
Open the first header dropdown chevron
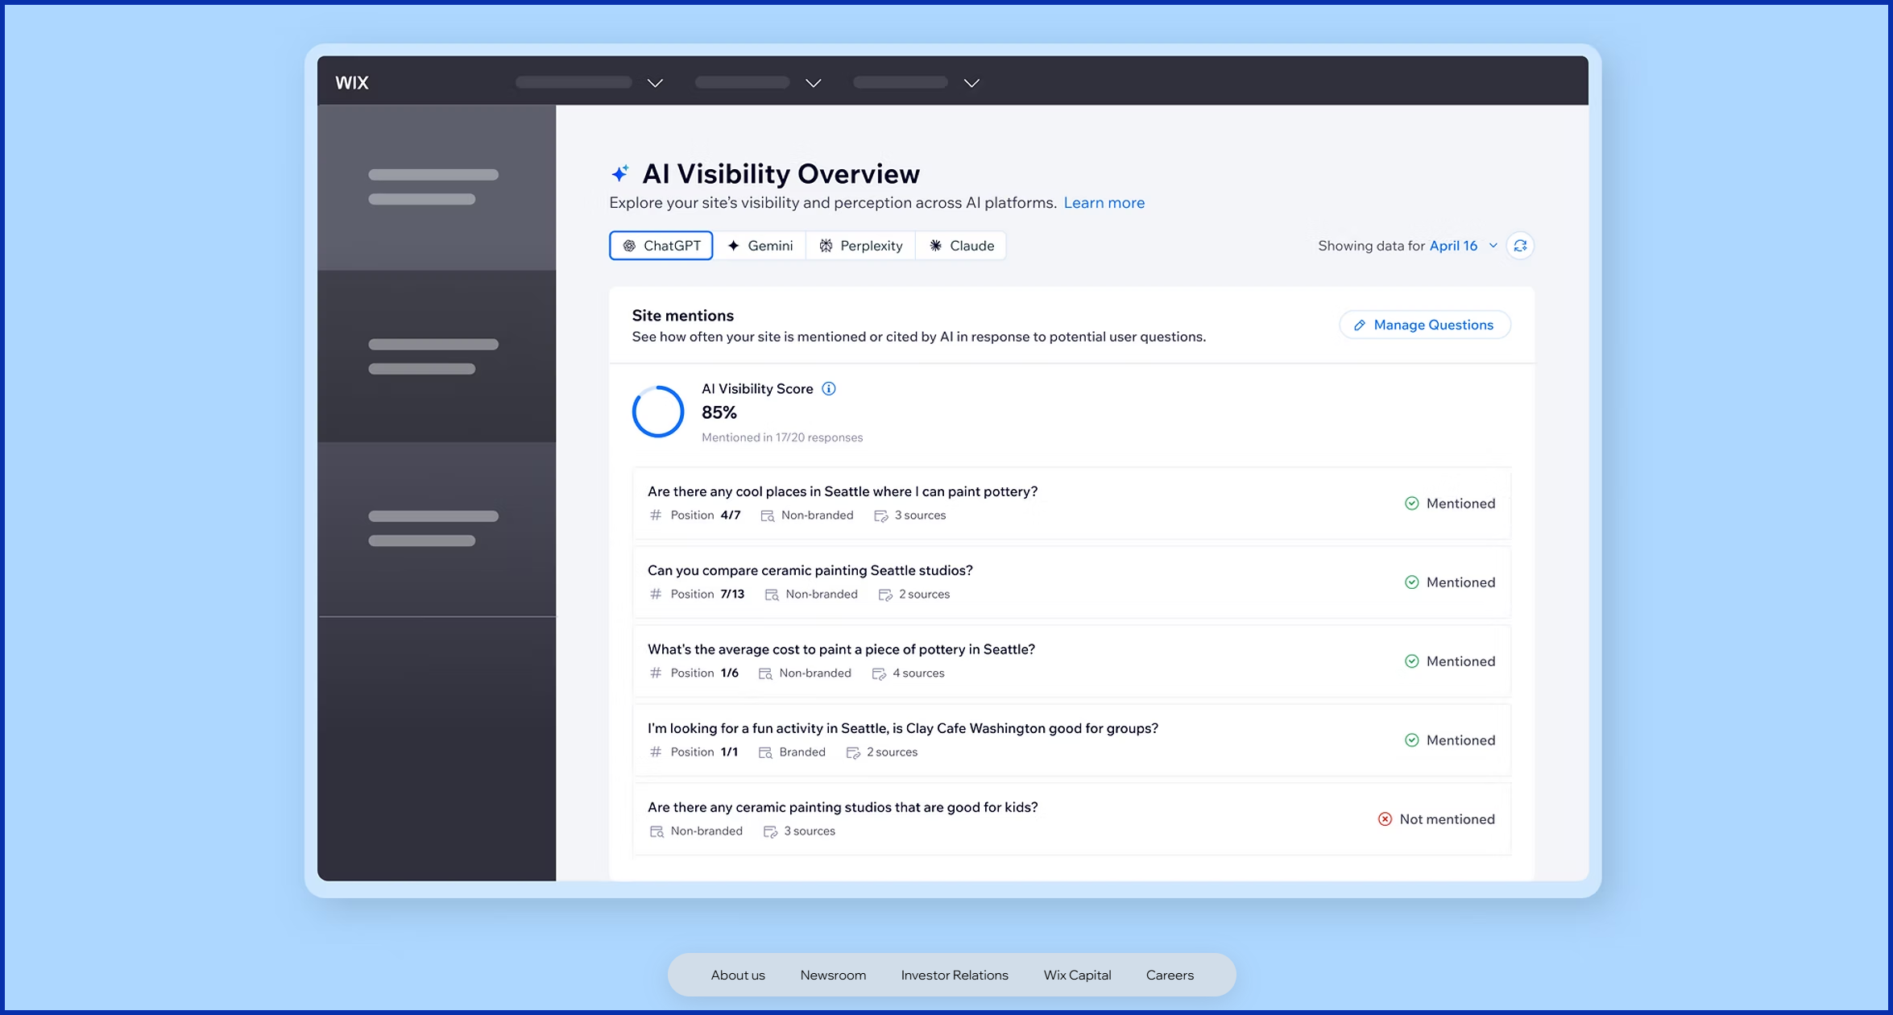pyautogui.click(x=655, y=83)
